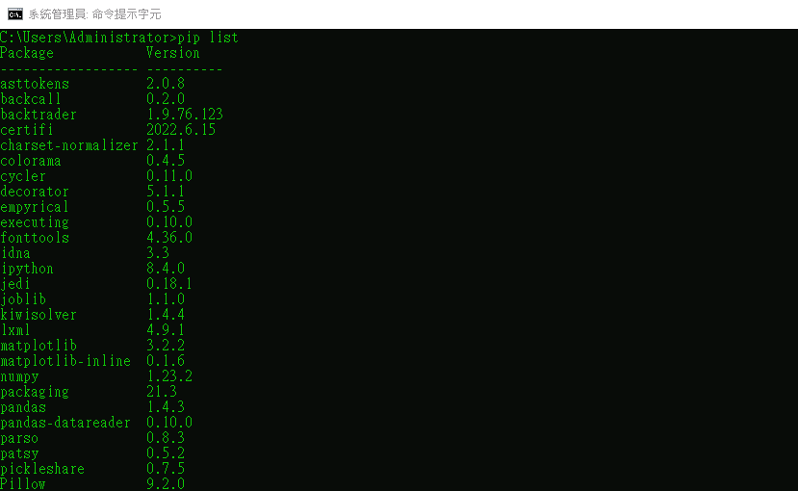Click the command prompt icon in title bar
This screenshot has width=798, height=491.
click(15, 14)
